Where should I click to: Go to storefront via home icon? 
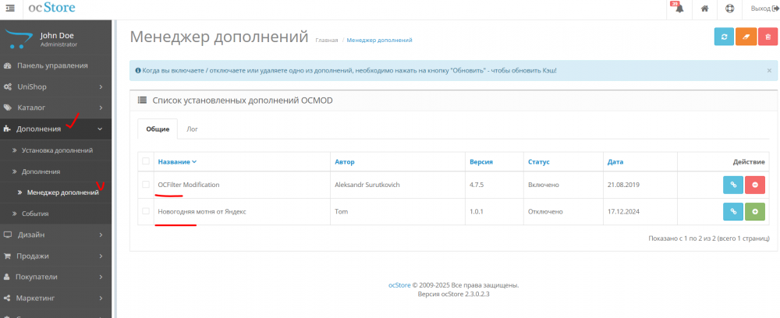pyautogui.click(x=704, y=9)
